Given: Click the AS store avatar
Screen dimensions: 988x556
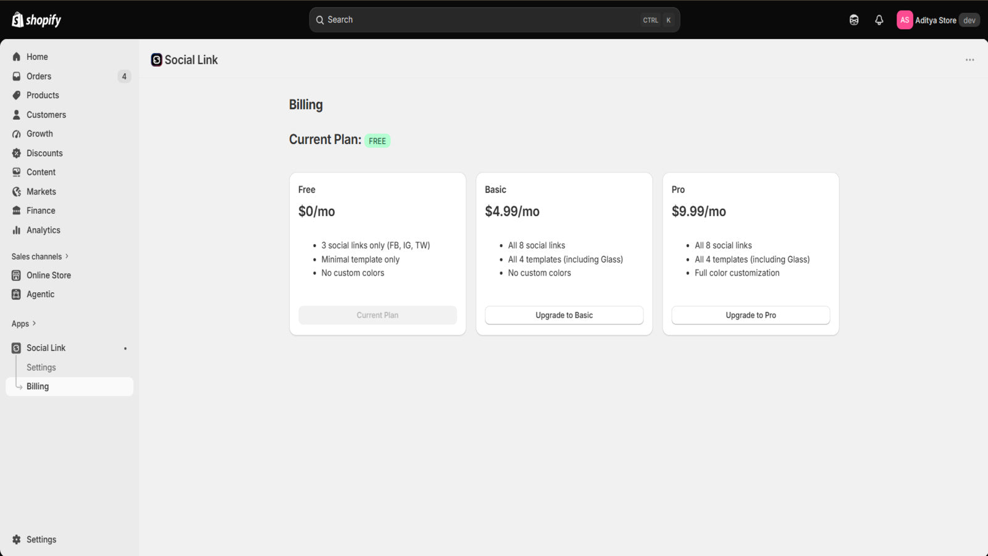Looking at the screenshot, I should [x=905, y=20].
